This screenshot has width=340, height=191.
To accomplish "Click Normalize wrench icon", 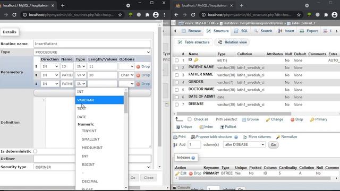I will coord(278,137).
